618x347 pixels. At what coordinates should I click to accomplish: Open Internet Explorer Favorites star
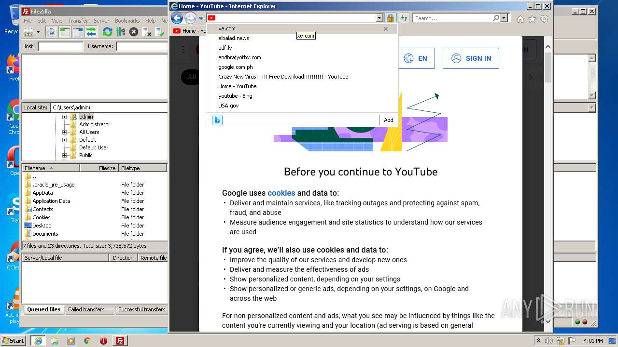[x=532, y=19]
